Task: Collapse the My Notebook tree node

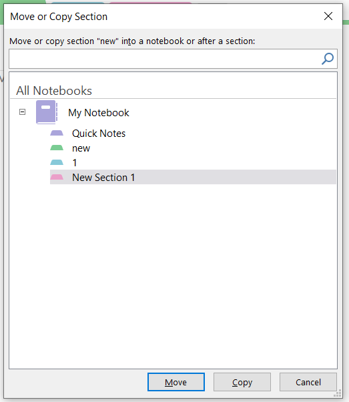Action: pos(22,112)
